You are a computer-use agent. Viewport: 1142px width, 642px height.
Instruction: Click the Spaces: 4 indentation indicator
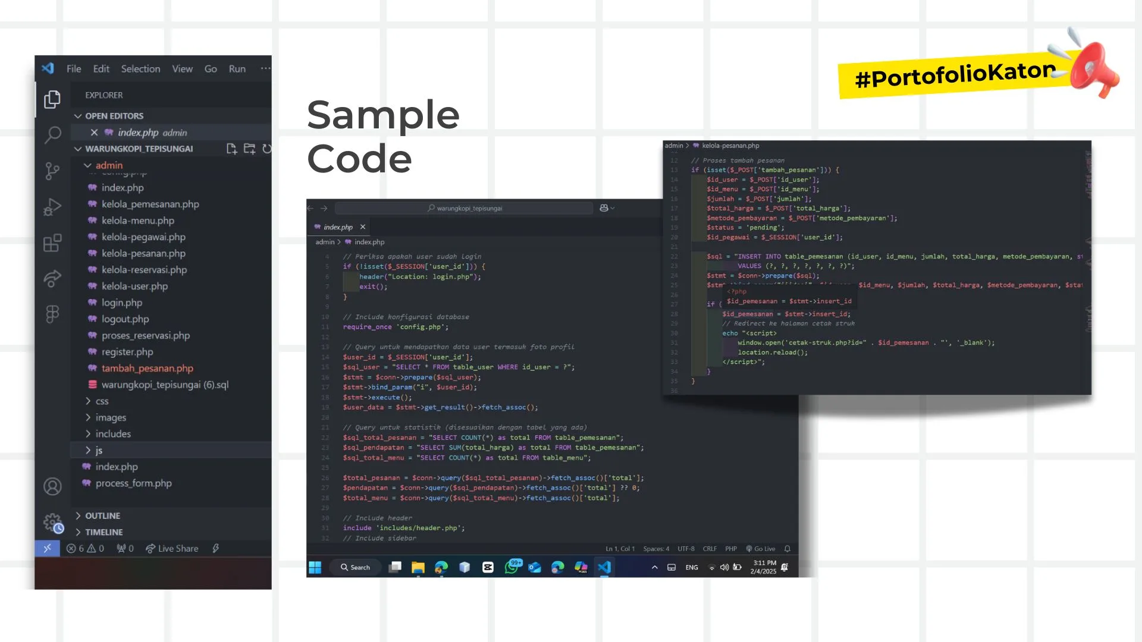(656, 549)
